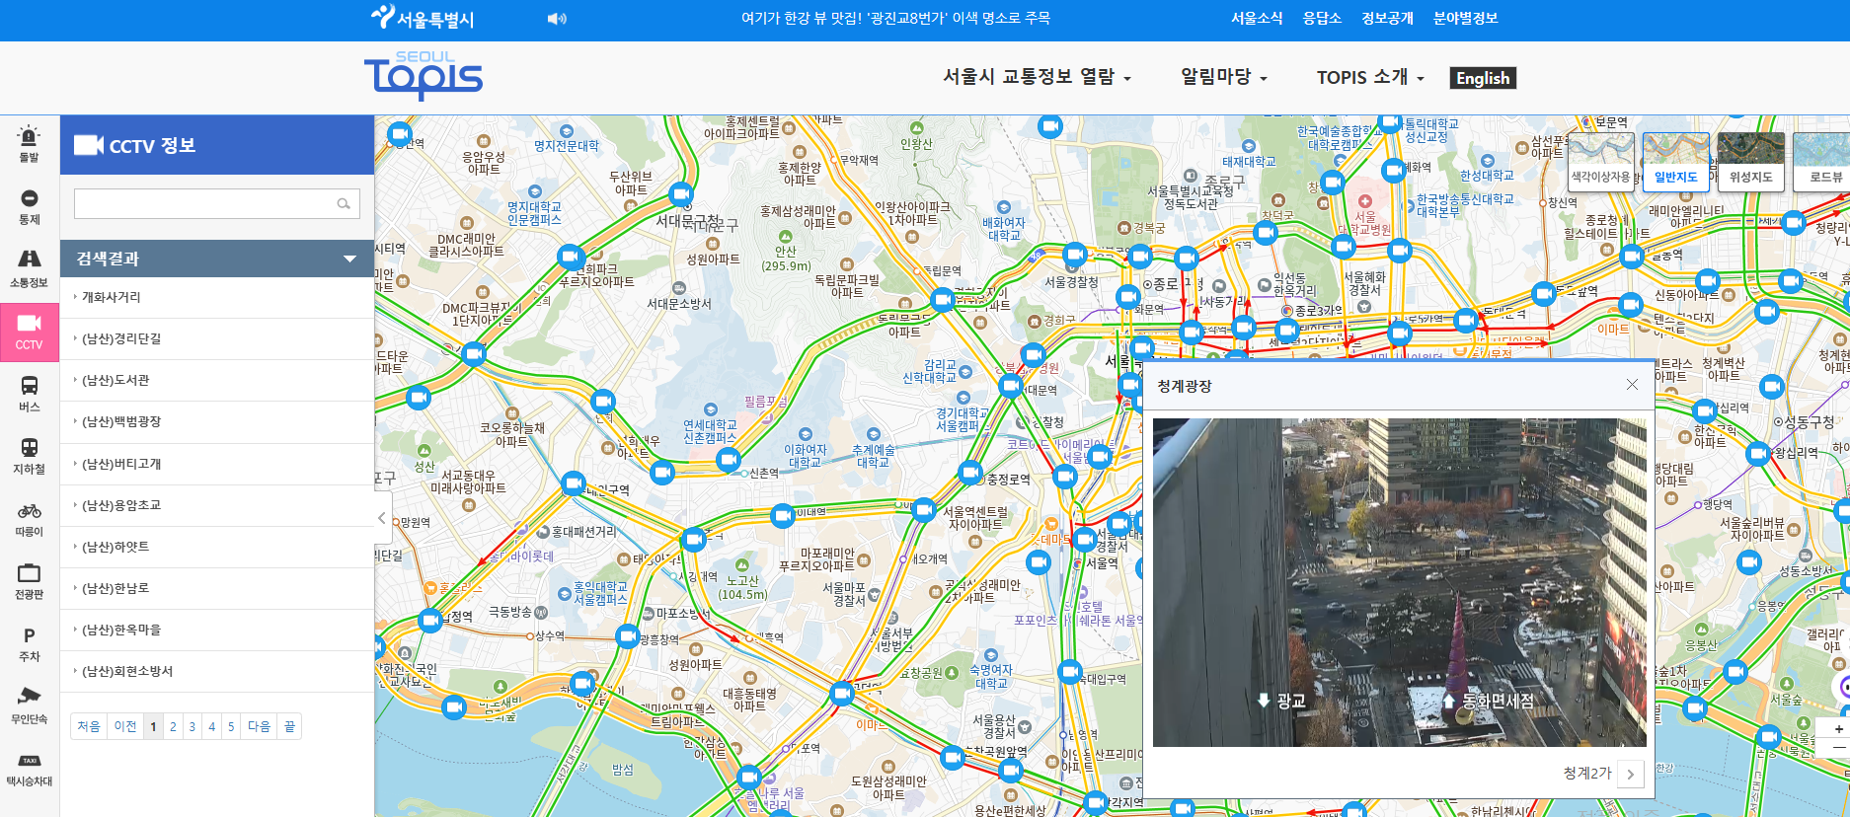The height and width of the screenshot is (817, 1850).
Task: Open the 무인단속 enforcement camera icon
Action: pyautogui.click(x=29, y=706)
